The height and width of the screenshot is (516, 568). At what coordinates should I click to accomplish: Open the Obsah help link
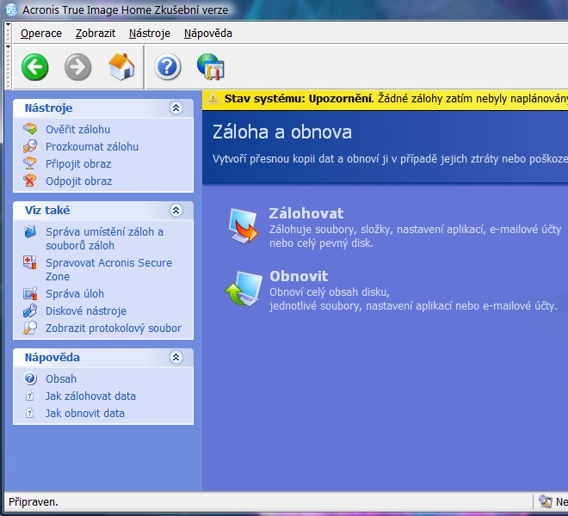click(61, 378)
